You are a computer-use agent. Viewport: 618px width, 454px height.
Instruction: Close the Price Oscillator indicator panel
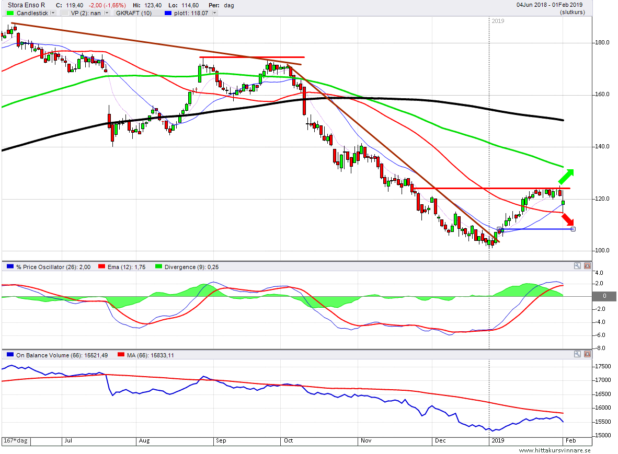click(x=587, y=266)
